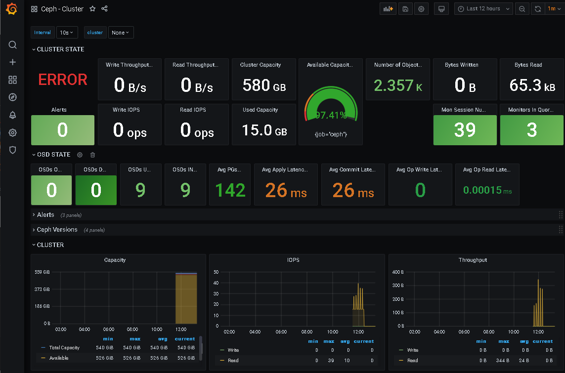Zoom out the time range
Image resolution: width=565 pixels, height=373 pixels.
tap(522, 9)
